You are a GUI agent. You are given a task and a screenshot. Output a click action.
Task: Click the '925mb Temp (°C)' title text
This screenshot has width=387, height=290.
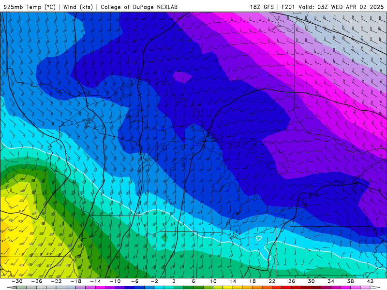pyautogui.click(x=30, y=7)
